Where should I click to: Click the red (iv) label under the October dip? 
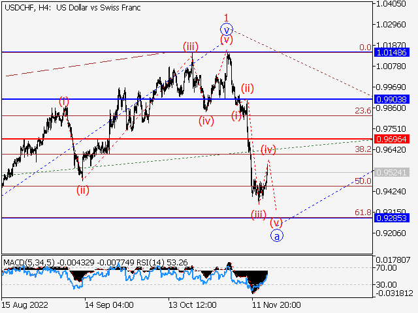(206, 121)
